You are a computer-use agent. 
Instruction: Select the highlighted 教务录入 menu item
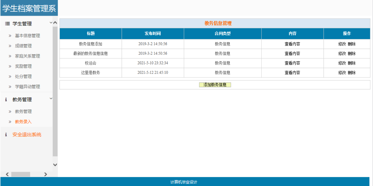pyautogui.click(x=23, y=122)
